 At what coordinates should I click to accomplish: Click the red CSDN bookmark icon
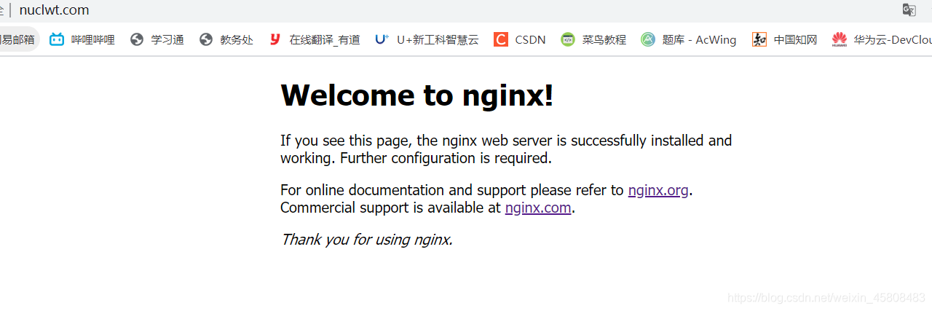[x=500, y=39]
